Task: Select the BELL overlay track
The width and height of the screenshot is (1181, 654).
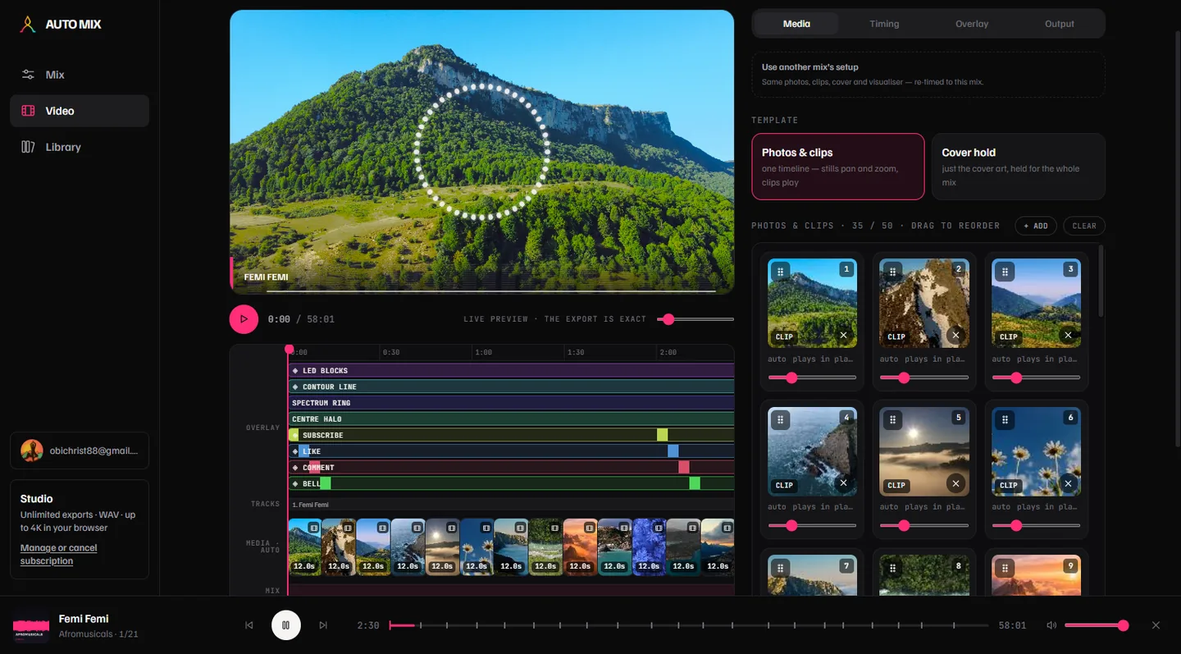Action: click(x=511, y=483)
